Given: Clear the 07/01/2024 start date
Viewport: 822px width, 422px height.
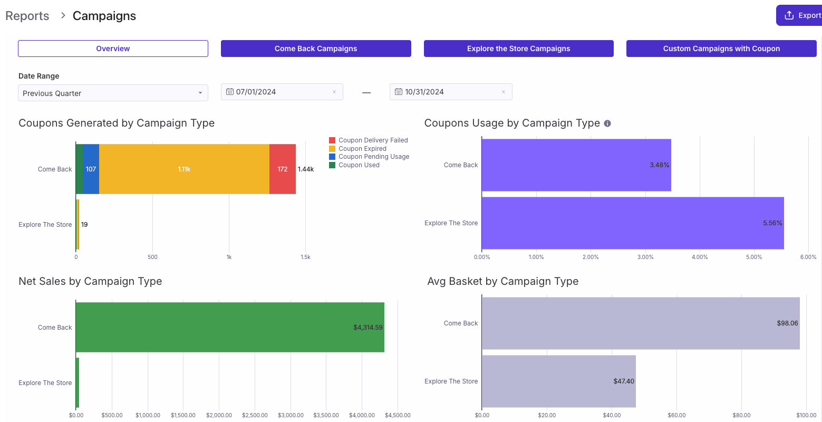Looking at the screenshot, I should click(334, 92).
